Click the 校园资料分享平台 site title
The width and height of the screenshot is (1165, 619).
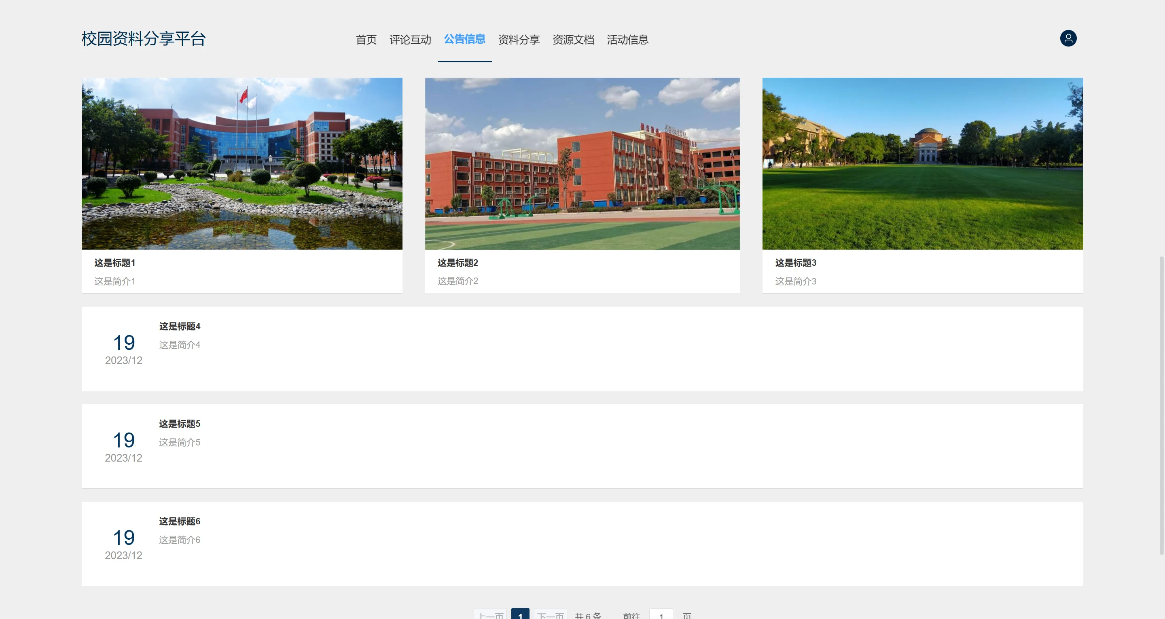point(143,38)
